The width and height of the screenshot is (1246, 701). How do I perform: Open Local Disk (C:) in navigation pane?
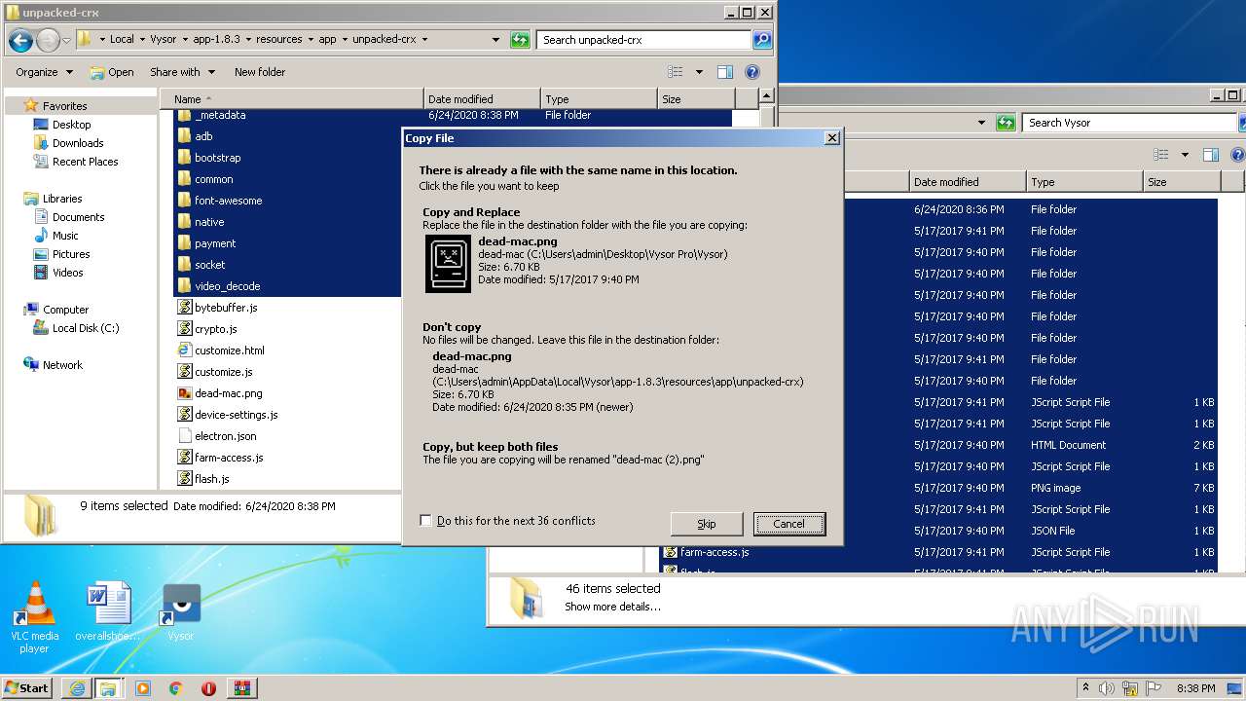(x=86, y=328)
